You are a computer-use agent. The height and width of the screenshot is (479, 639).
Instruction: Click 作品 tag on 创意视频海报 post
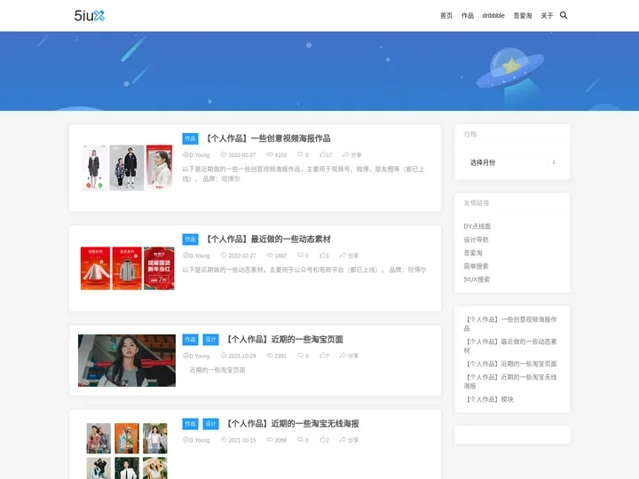click(190, 138)
